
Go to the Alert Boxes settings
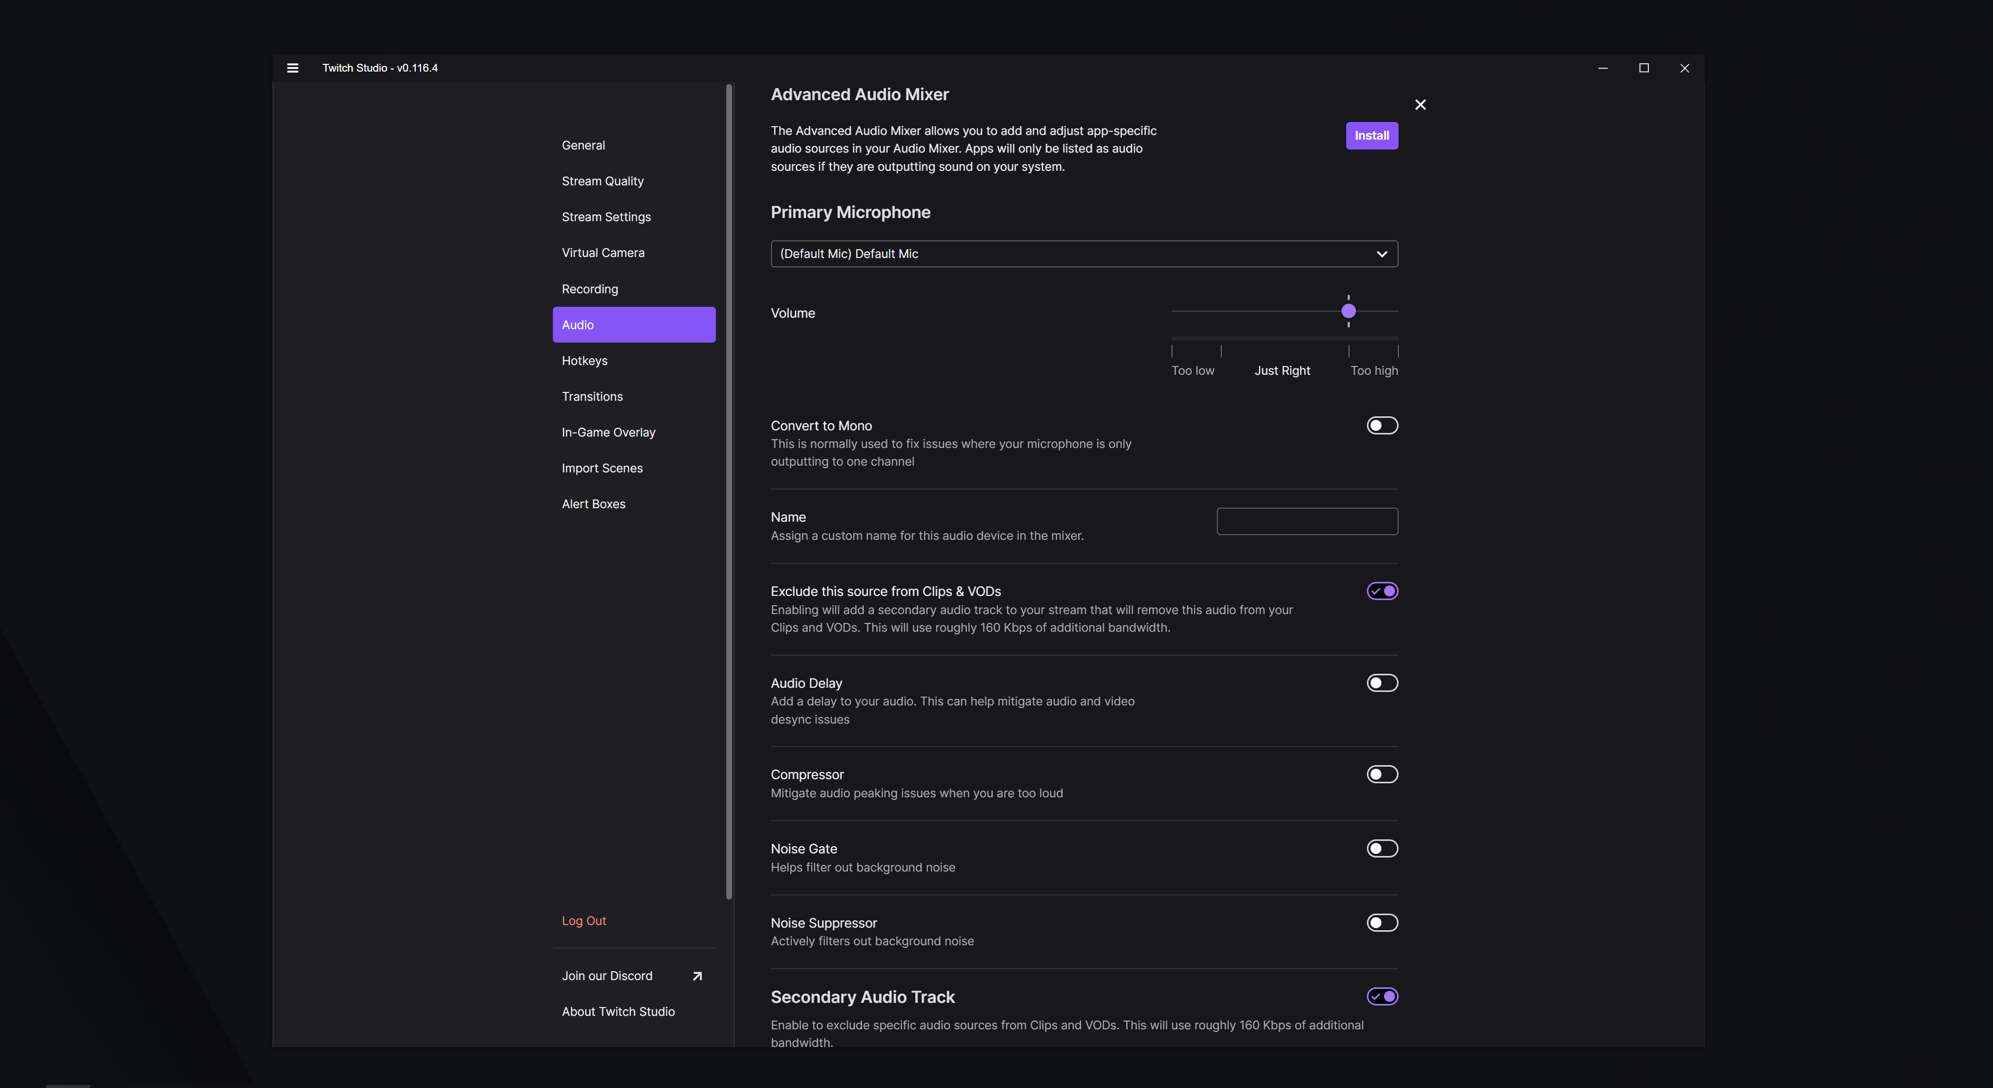593,503
